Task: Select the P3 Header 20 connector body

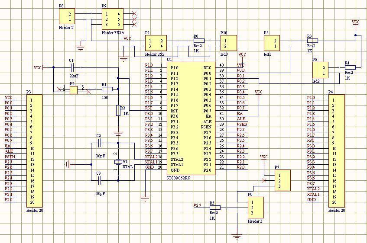Action: pyautogui.click(x=34, y=151)
